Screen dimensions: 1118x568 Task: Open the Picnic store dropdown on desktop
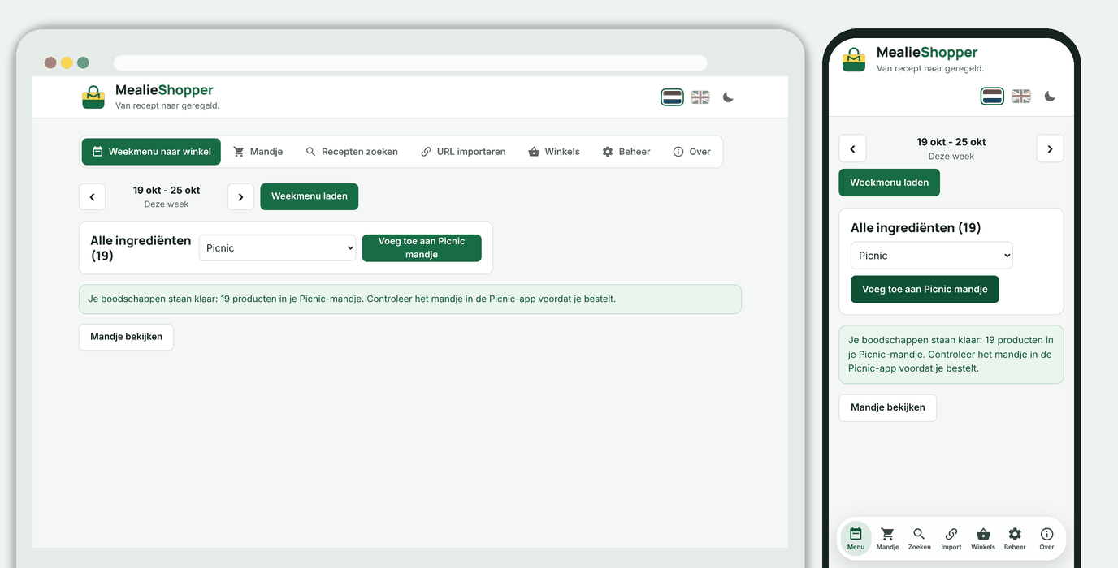(x=278, y=248)
